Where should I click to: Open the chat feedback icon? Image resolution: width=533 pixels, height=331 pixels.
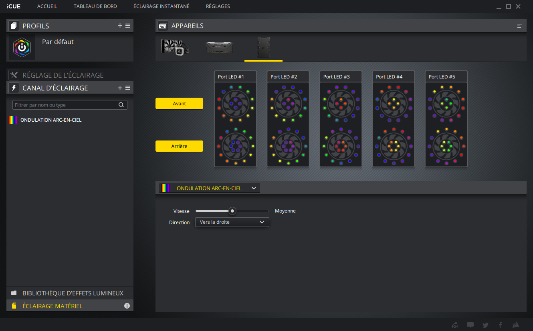tap(470, 325)
